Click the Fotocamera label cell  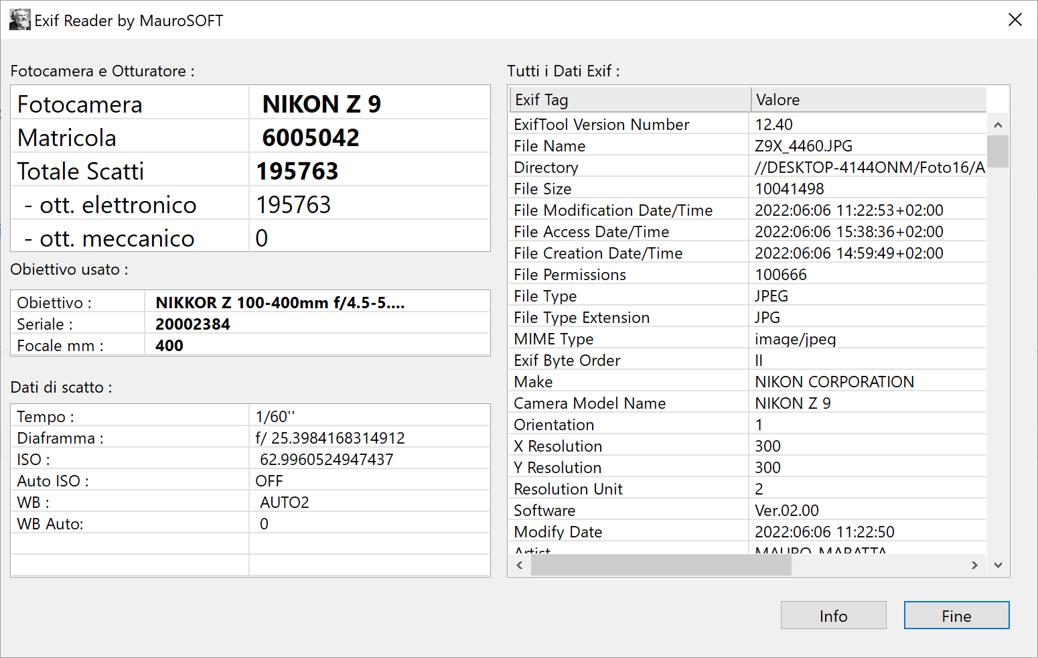(131, 103)
